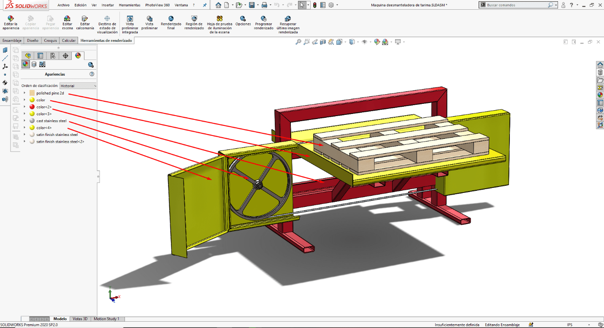Expand the polished pine 2d appearance
This screenshot has width=604, height=328.
(x=24, y=93)
